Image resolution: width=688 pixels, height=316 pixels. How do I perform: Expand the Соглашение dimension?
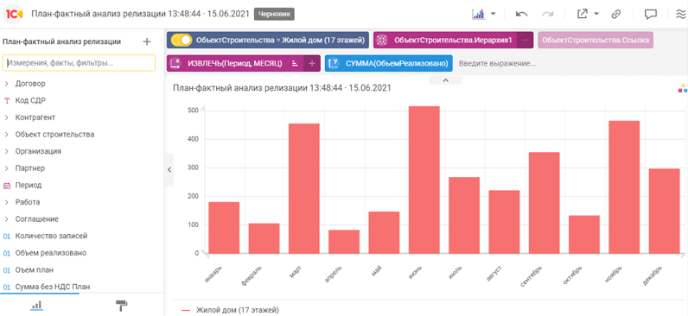[x=7, y=219]
